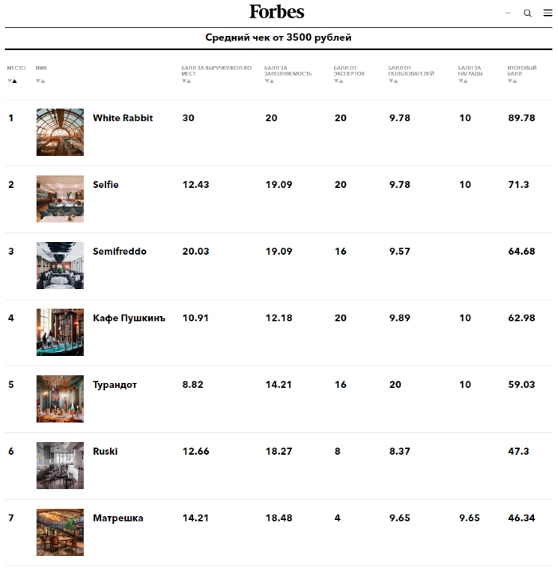Click the Турандот restaurant thumbnail
This screenshot has height=571, width=558.
click(60, 398)
